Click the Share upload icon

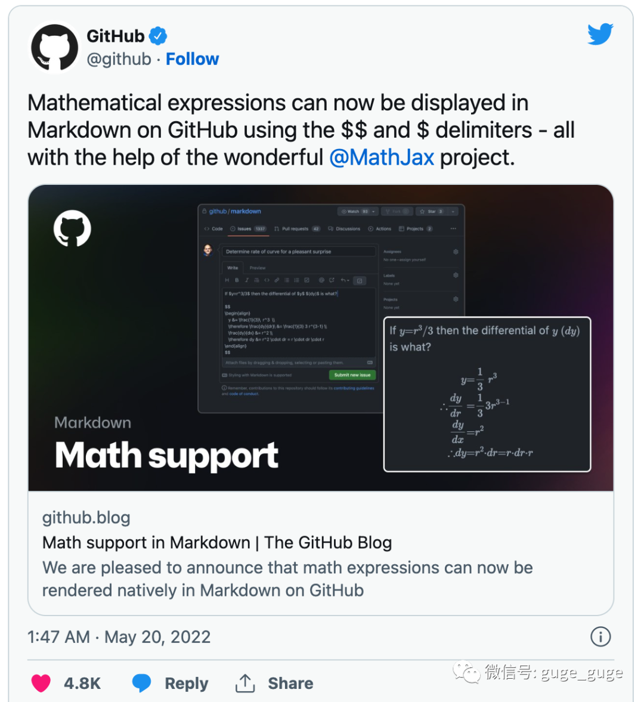(x=245, y=684)
